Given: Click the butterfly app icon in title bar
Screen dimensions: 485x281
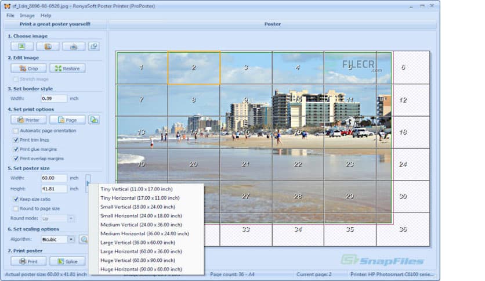Looking at the screenshot, I should (x=7, y=6).
